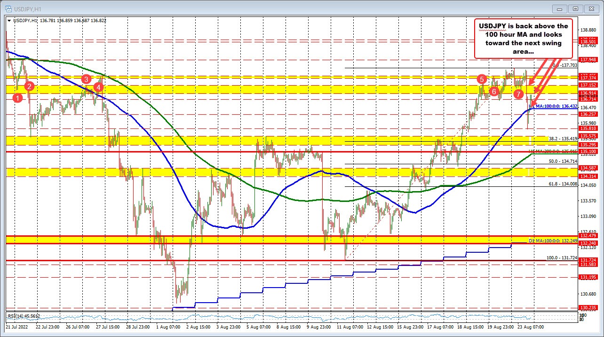
Task: Select the 130.235 red price tag
Action: coord(588,308)
